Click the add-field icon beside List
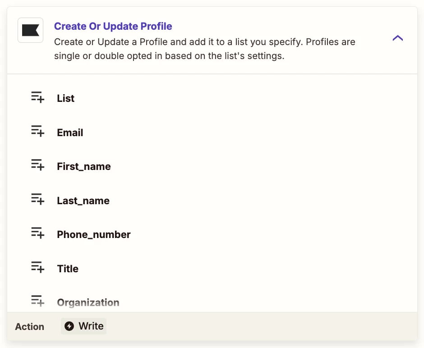424x348 pixels. (37, 97)
